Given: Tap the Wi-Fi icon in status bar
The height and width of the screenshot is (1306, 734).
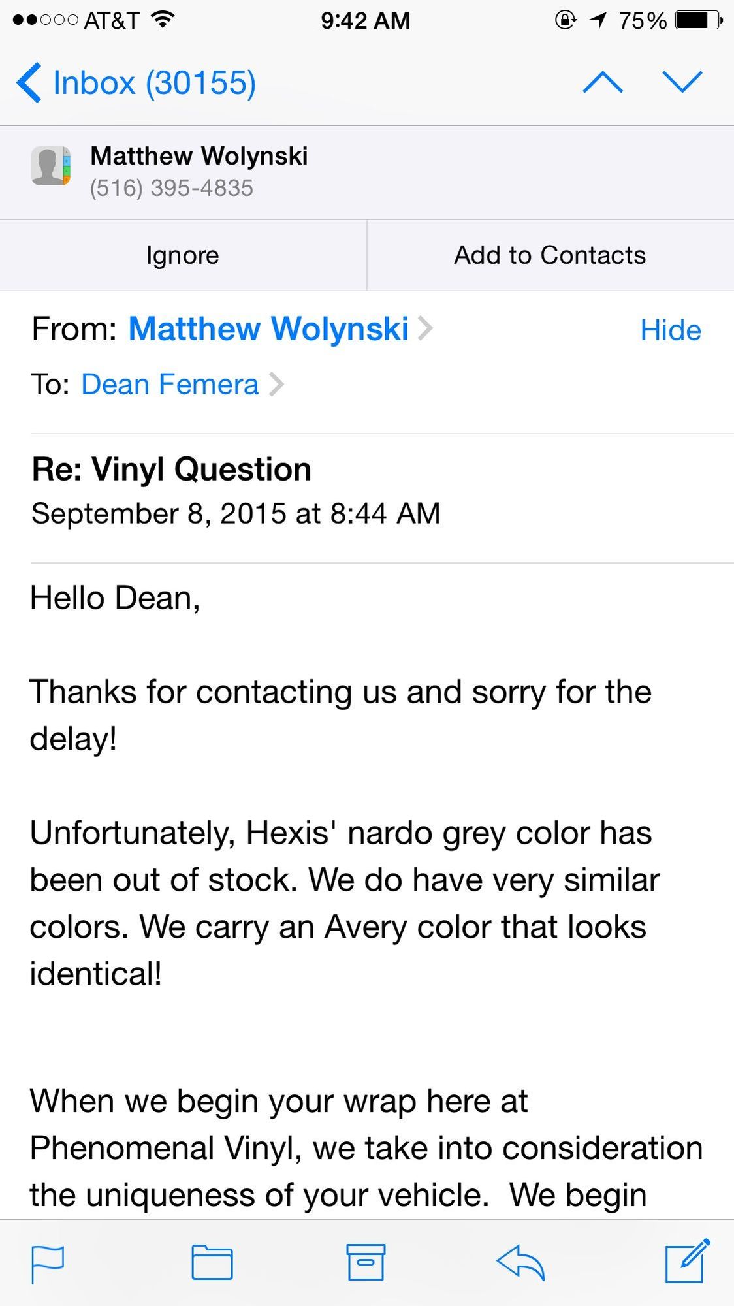Looking at the screenshot, I should tap(162, 20).
